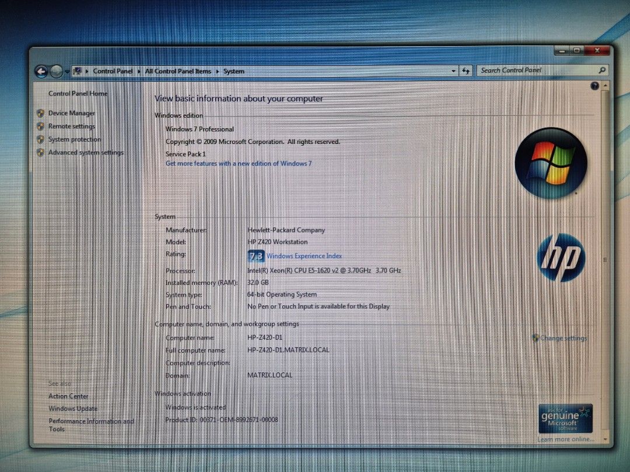Click the Intel Xeon E5-1620 v2 processor value
This screenshot has width=630, height=472.
click(324, 270)
